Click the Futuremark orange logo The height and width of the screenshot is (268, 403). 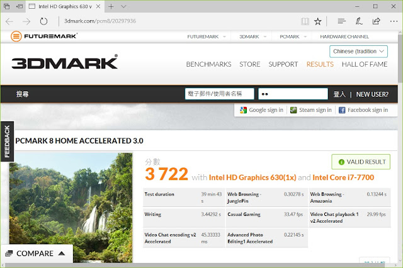pos(43,36)
